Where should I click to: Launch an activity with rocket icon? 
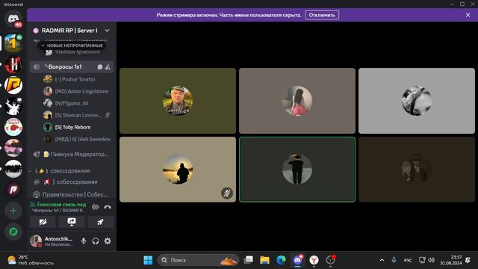[100, 222]
